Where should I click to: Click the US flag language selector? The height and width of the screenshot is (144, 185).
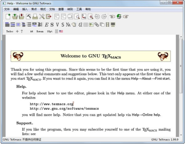coord(61,31)
